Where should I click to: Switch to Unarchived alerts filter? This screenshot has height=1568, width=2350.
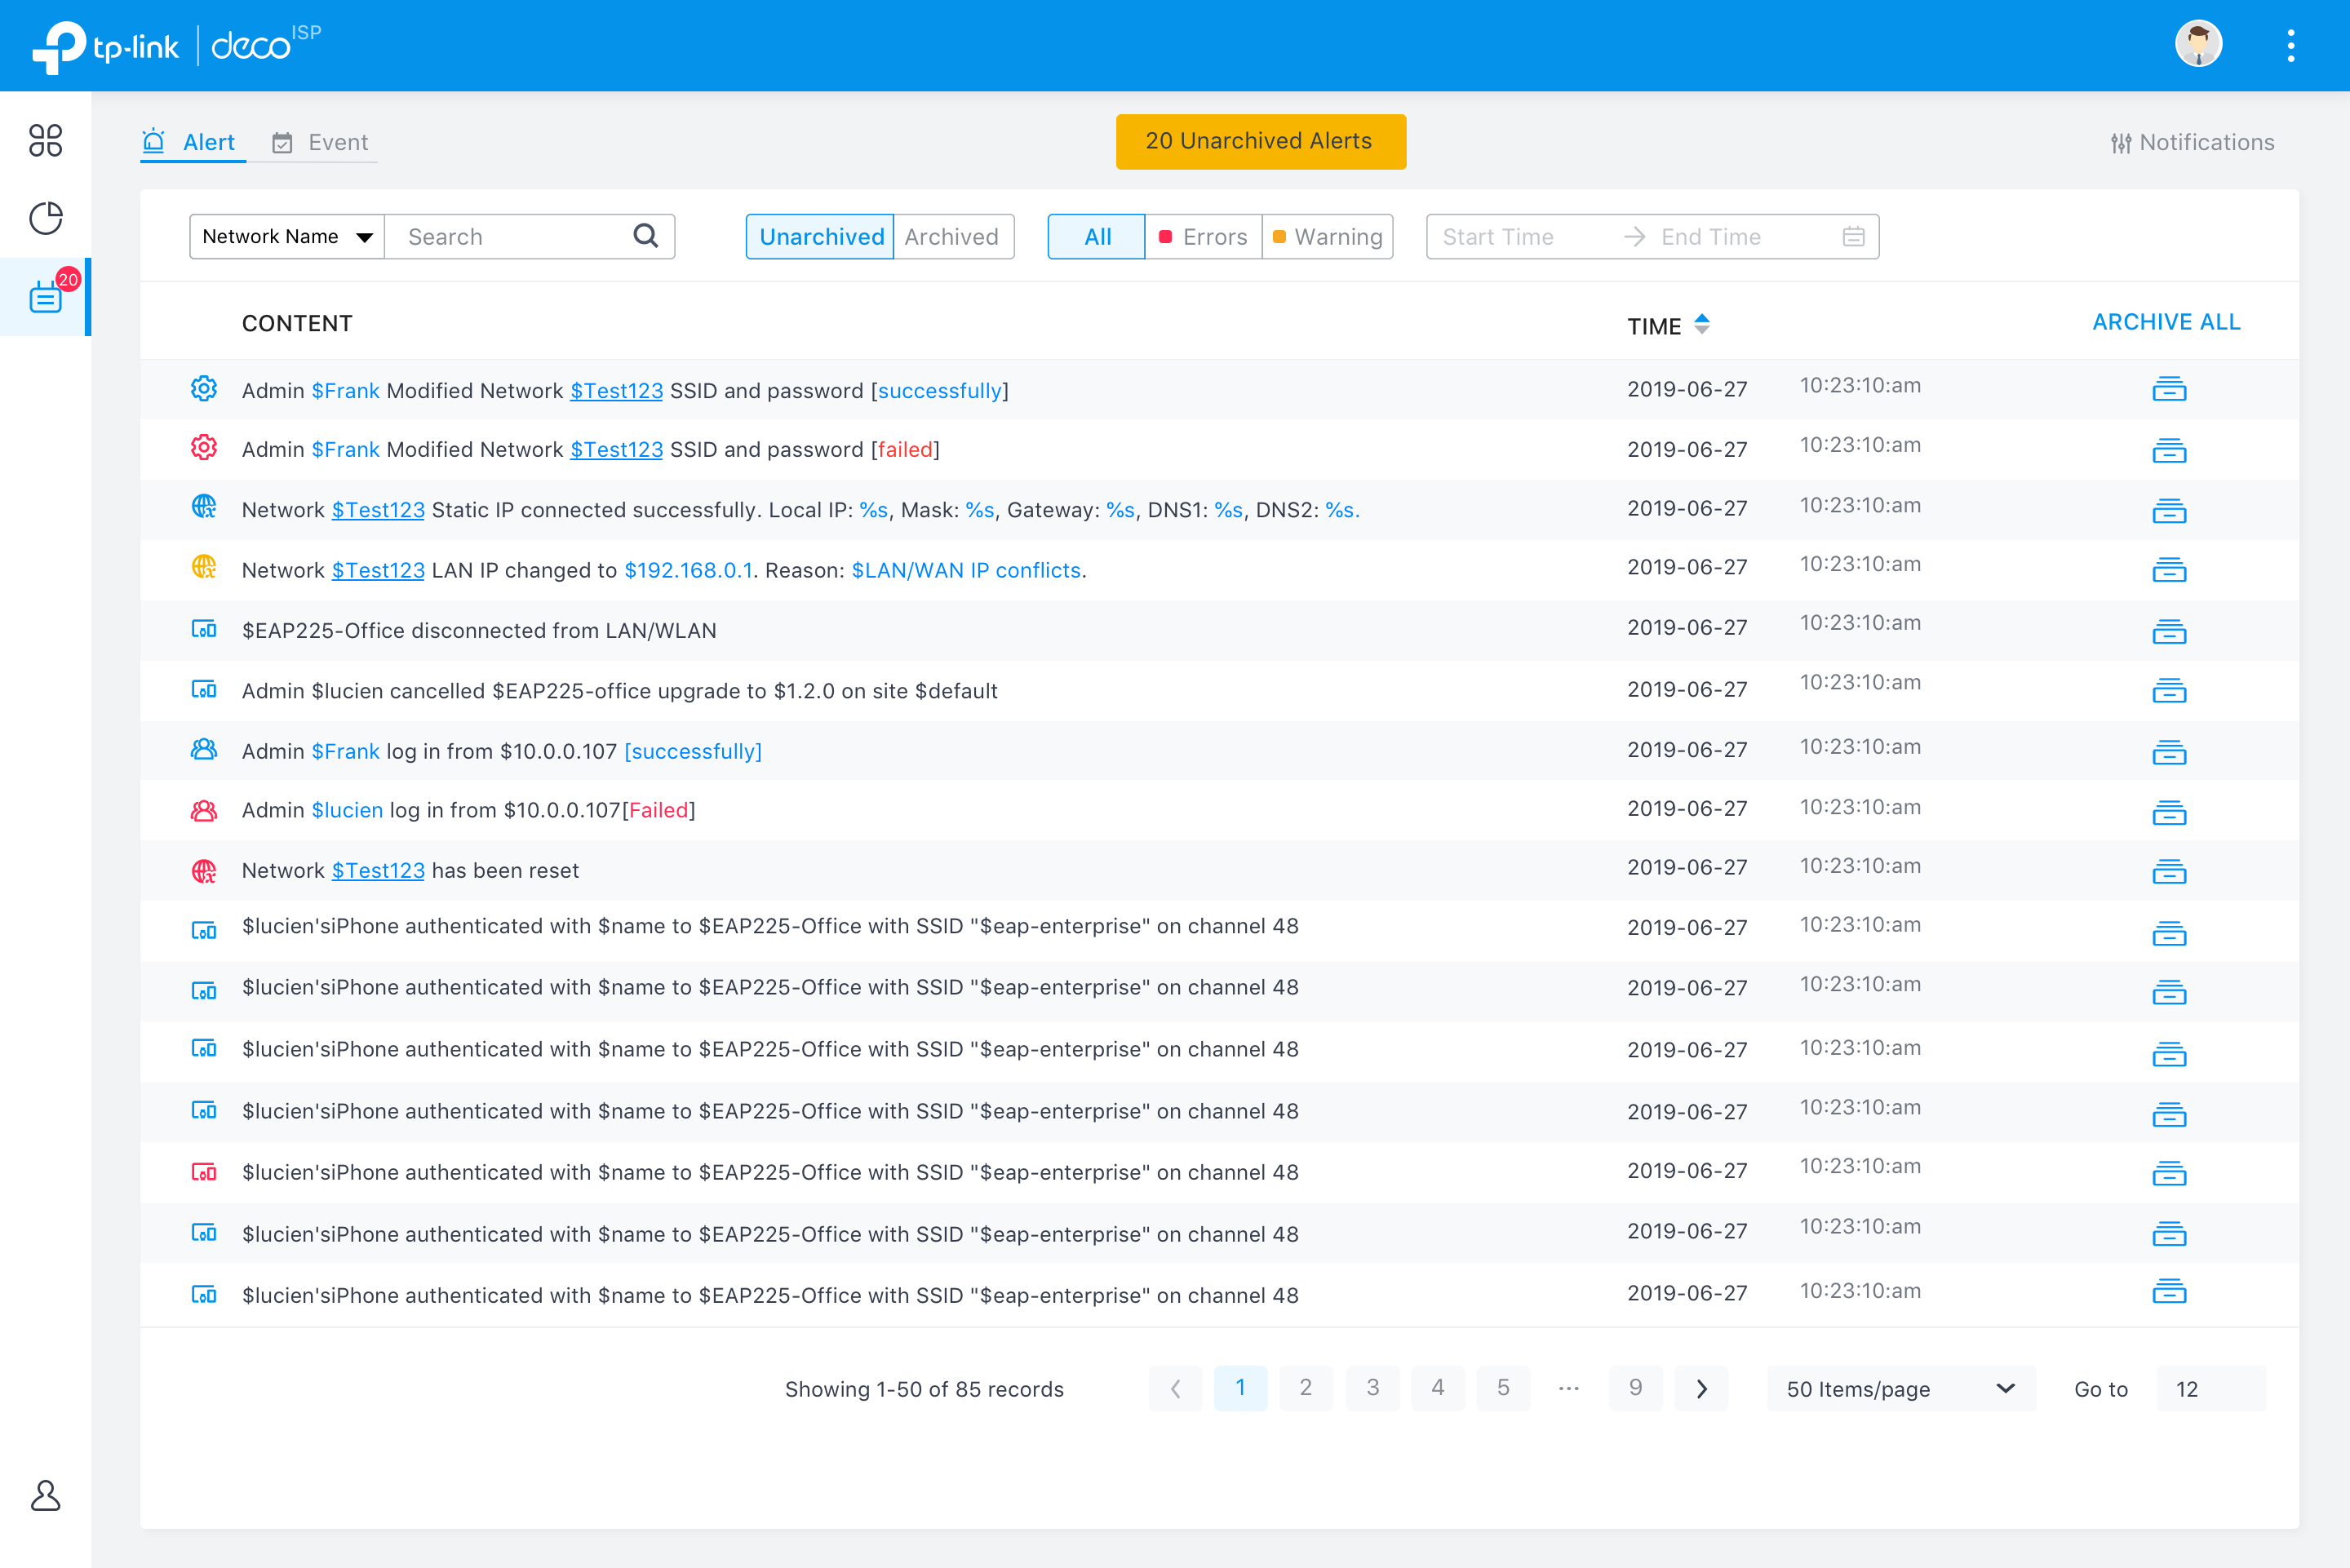click(x=820, y=237)
